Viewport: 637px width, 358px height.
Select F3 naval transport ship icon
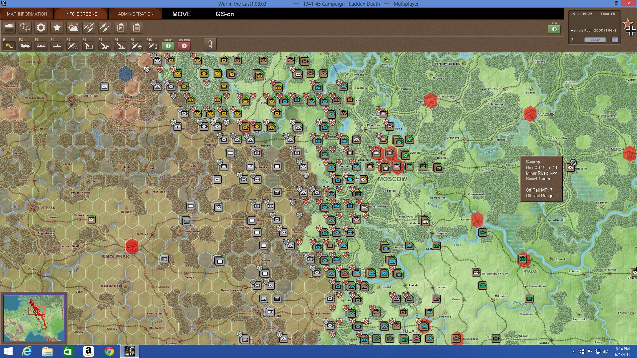(41, 46)
